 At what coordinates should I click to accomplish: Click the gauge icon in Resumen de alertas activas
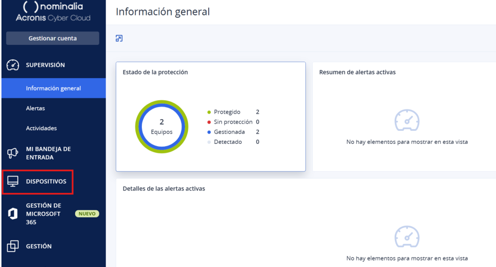[407, 121]
